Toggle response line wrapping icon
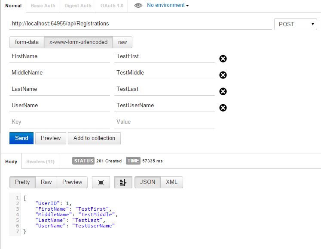 123,182
